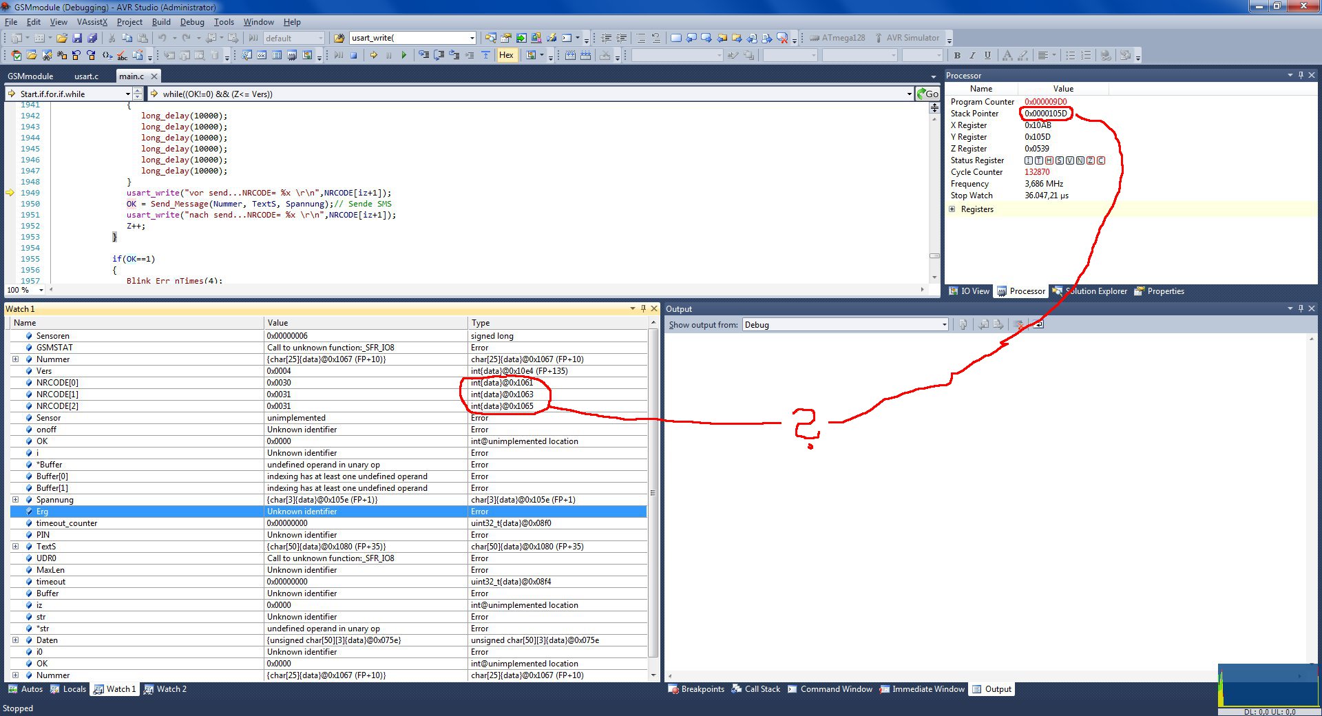Click the Save icon in toolbar
This screenshot has height=716, width=1322.
click(77, 38)
